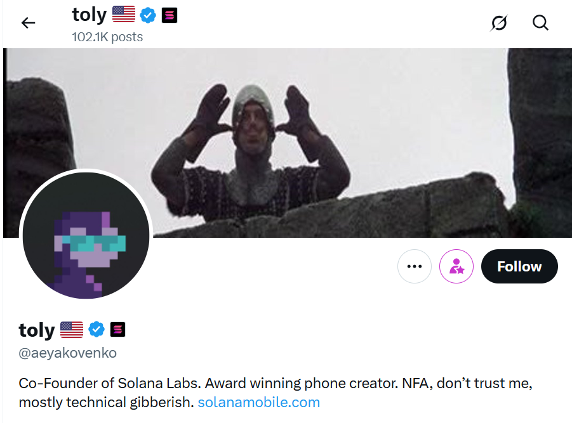Click the 102.1K posts count

107,37
